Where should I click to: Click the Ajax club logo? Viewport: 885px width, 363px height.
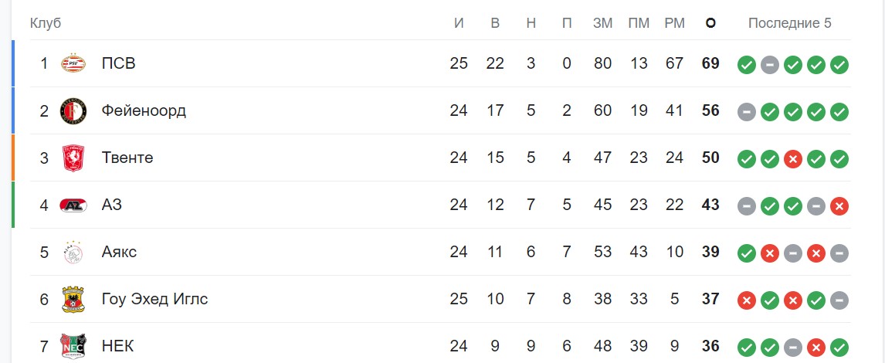[x=73, y=252]
